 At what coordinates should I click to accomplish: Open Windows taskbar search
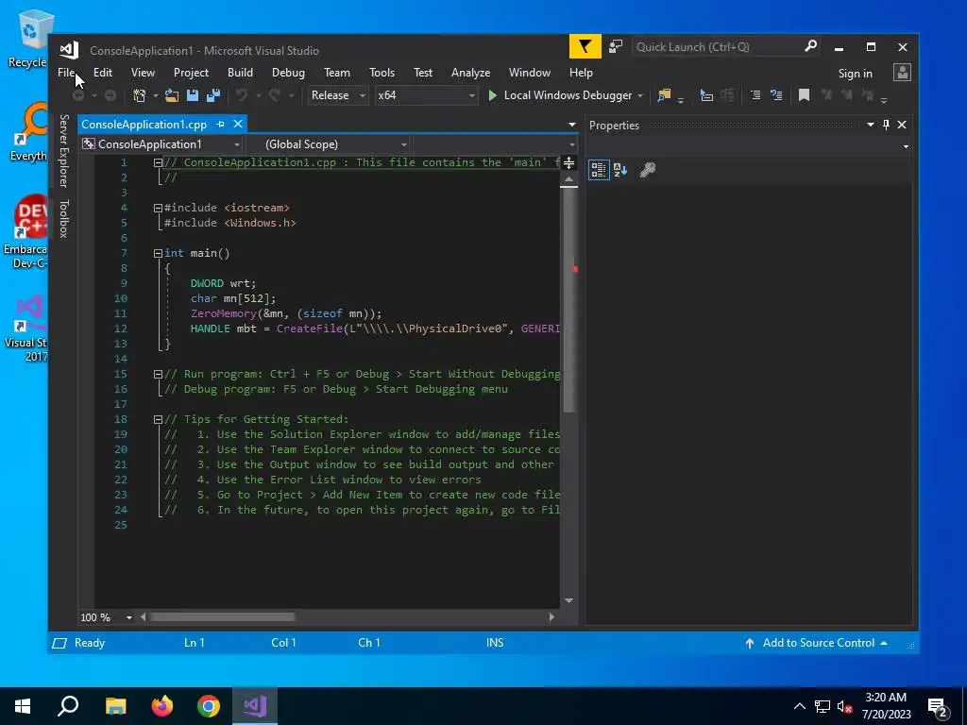click(68, 706)
